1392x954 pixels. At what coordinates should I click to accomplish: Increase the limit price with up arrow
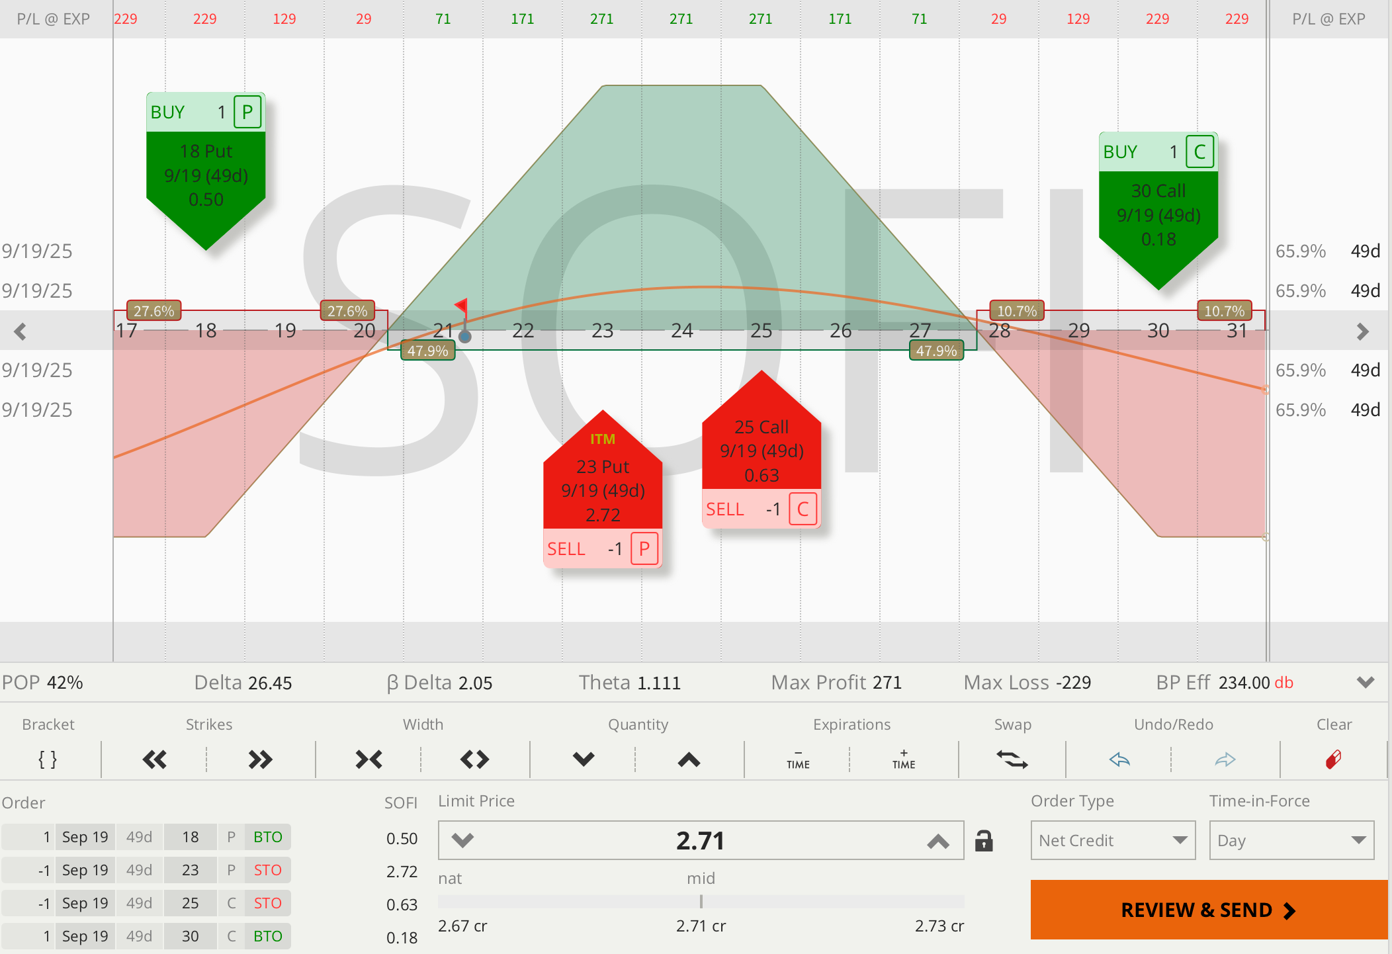(937, 841)
